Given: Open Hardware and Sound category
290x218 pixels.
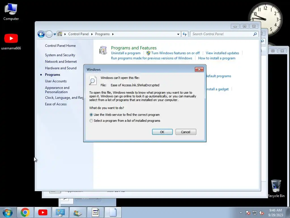Looking at the screenshot, I should click(61, 68).
